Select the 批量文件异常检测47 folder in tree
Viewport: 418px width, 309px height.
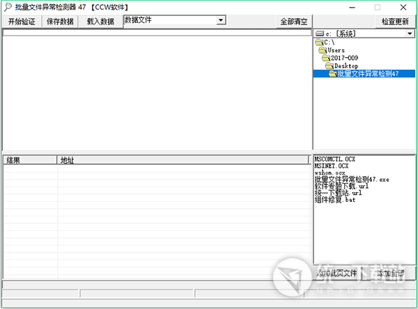pyautogui.click(x=367, y=74)
